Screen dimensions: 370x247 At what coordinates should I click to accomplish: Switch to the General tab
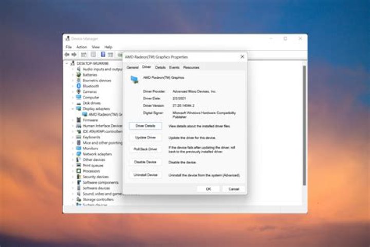click(133, 67)
